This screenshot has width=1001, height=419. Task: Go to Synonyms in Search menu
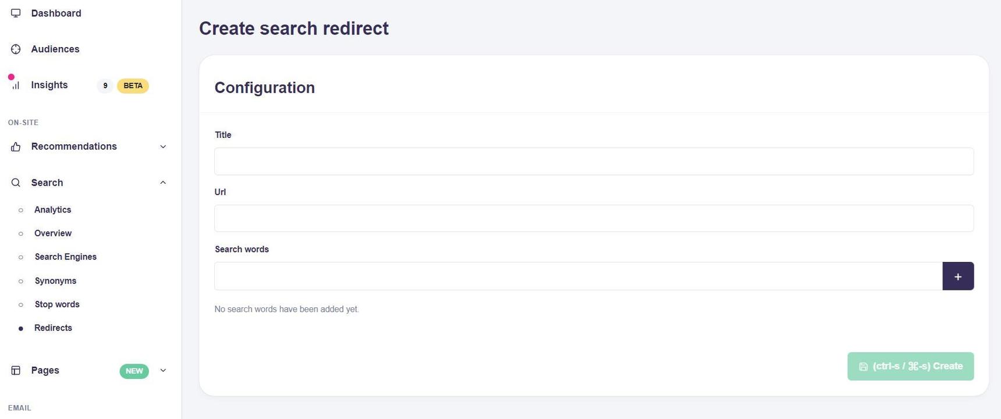point(55,281)
